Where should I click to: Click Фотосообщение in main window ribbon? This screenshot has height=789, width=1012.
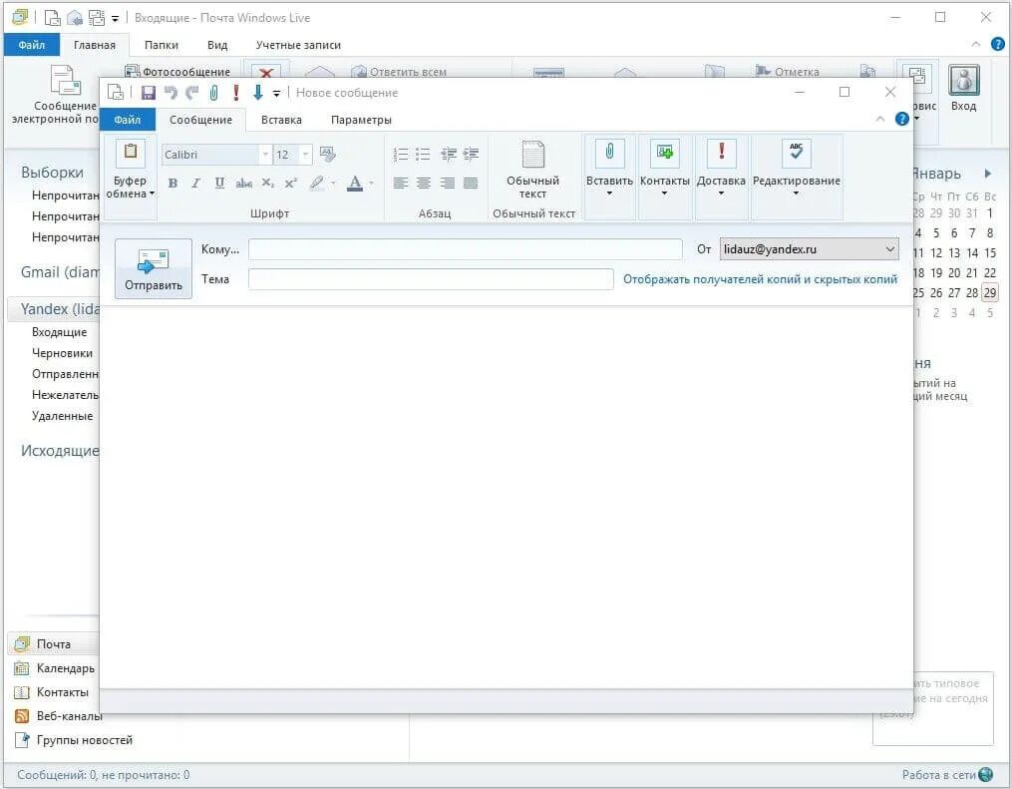(178, 71)
